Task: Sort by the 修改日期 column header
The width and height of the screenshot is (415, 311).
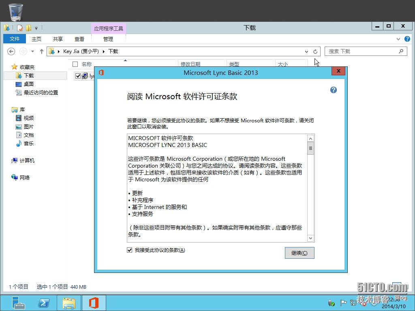Action: (190, 64)
